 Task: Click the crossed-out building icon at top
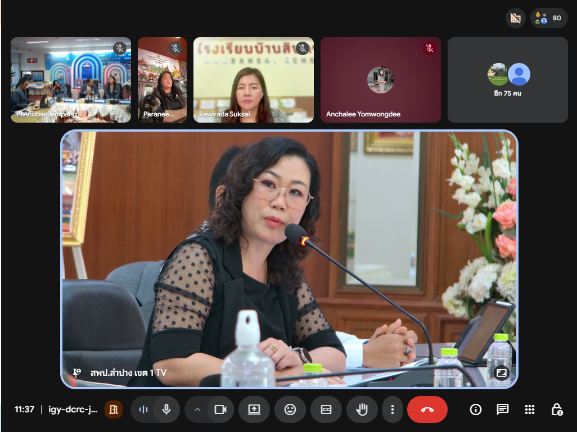515,18
